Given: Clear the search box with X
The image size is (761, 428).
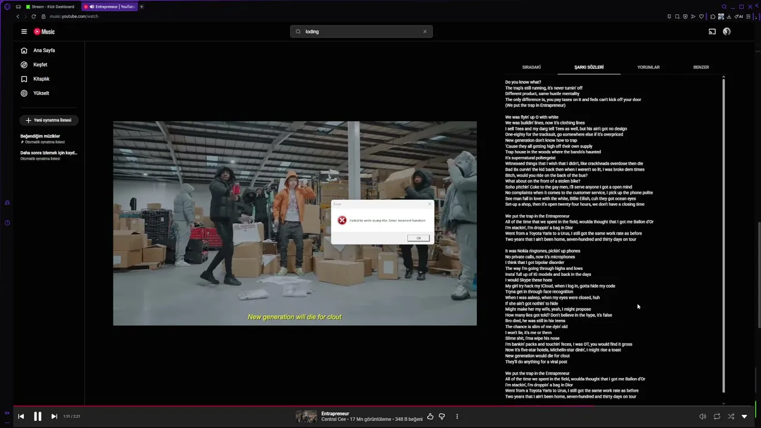Looking at the screenshot, I should coord(424,32).
